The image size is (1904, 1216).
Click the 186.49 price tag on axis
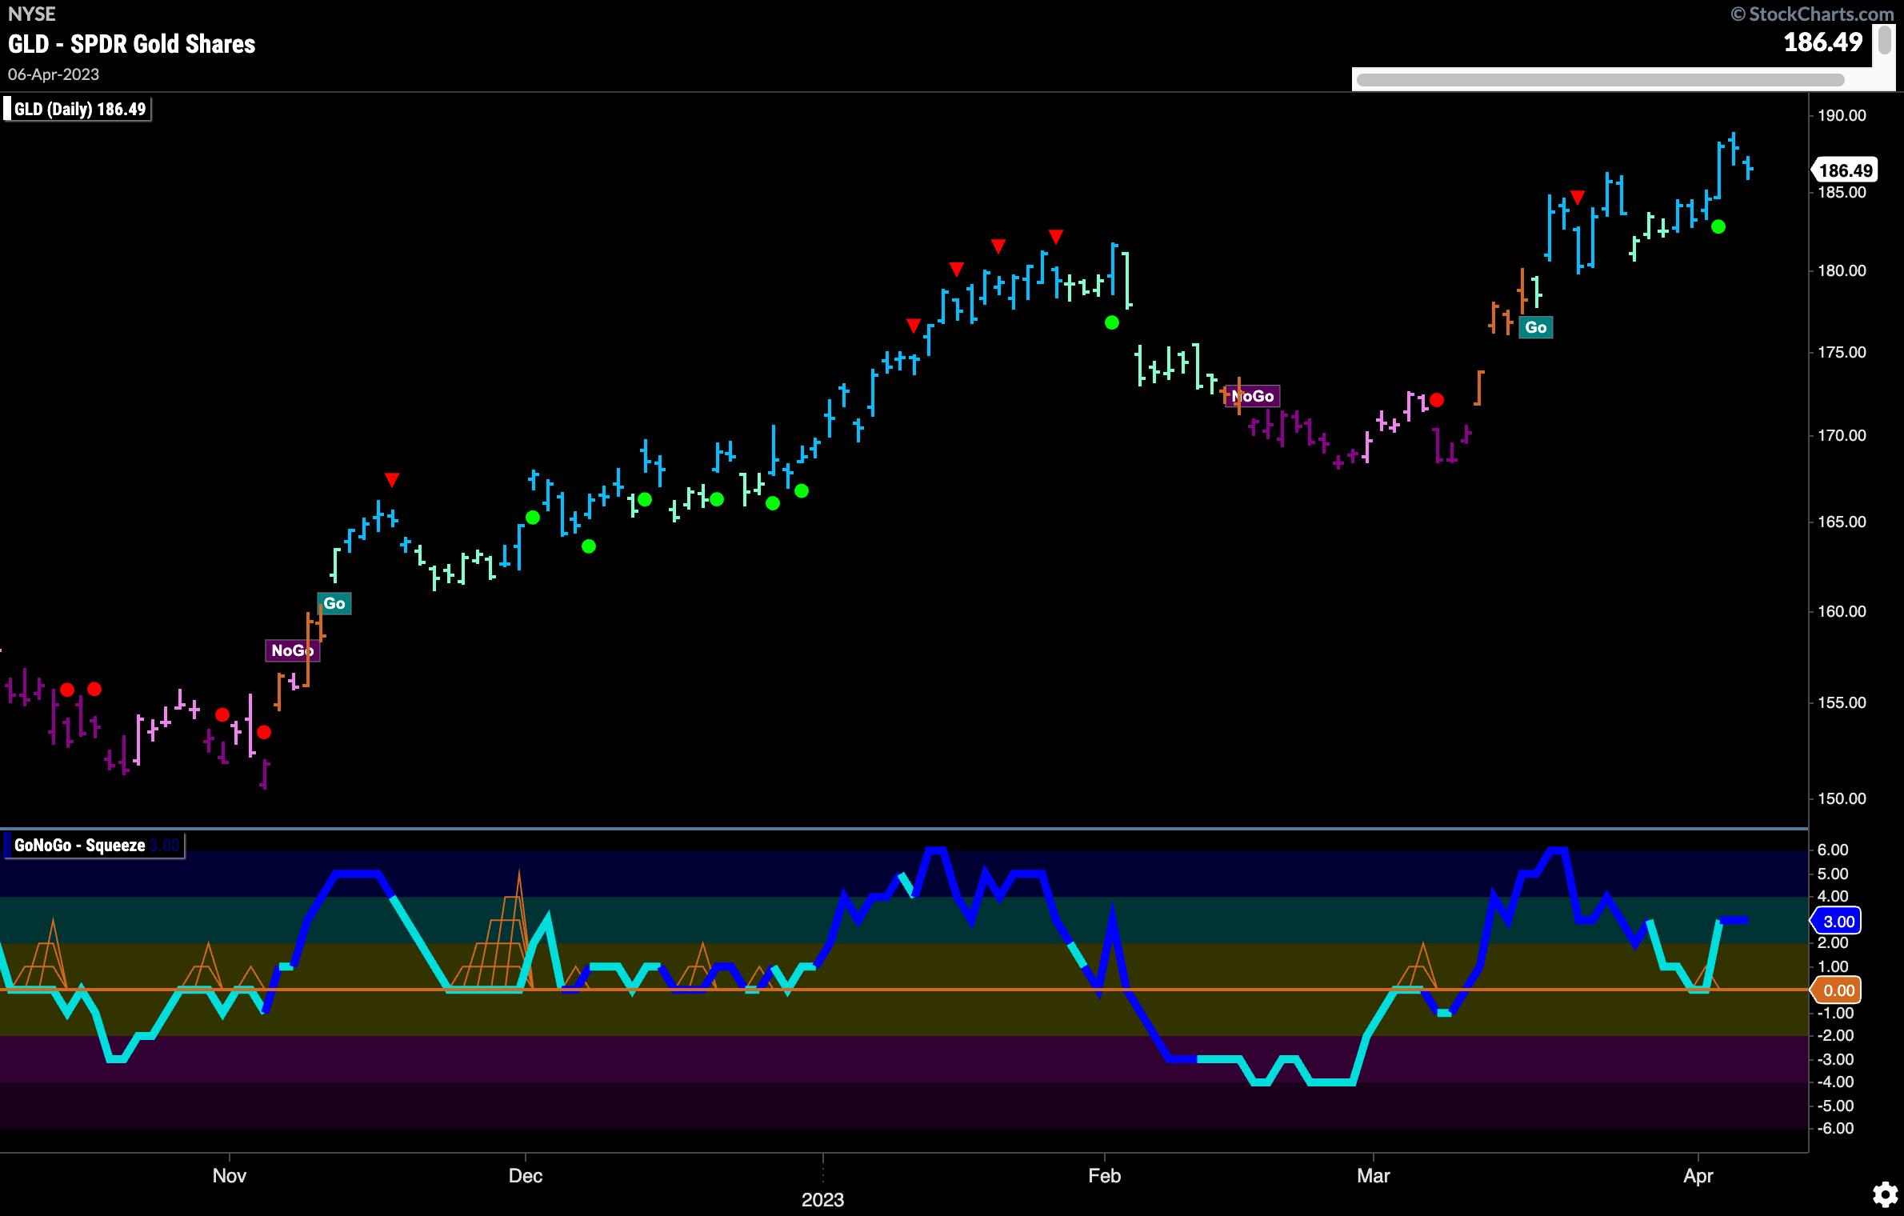tap(1846, 170)
